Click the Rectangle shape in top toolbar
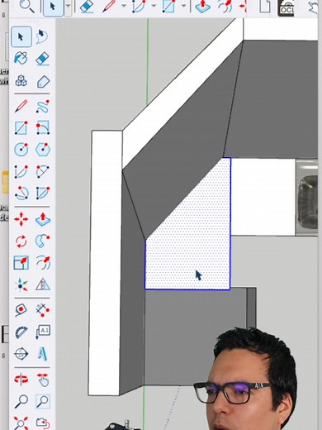 (168, 6)
